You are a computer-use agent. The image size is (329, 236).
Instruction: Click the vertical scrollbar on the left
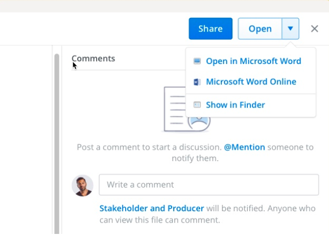57,144
